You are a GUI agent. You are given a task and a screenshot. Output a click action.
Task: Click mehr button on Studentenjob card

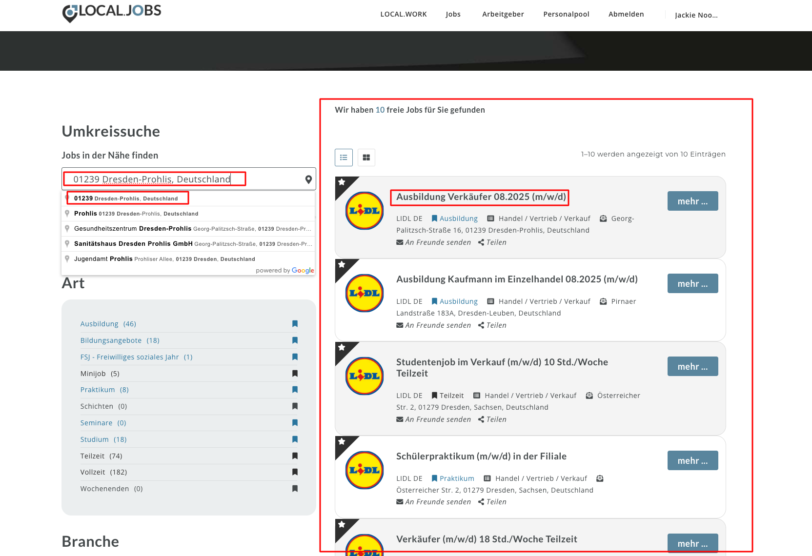692,366
